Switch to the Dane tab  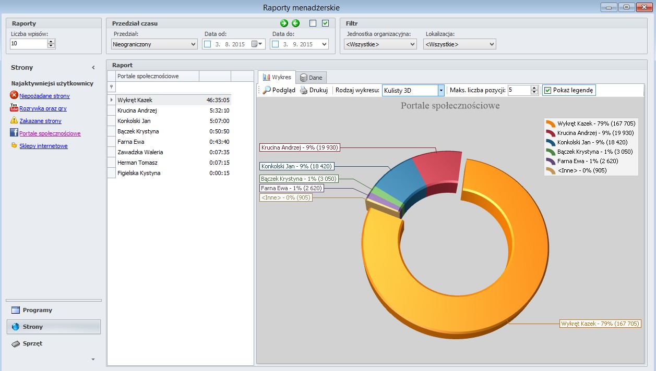coord(312,78)
